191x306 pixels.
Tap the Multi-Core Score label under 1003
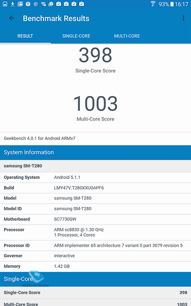pos(95,119)
